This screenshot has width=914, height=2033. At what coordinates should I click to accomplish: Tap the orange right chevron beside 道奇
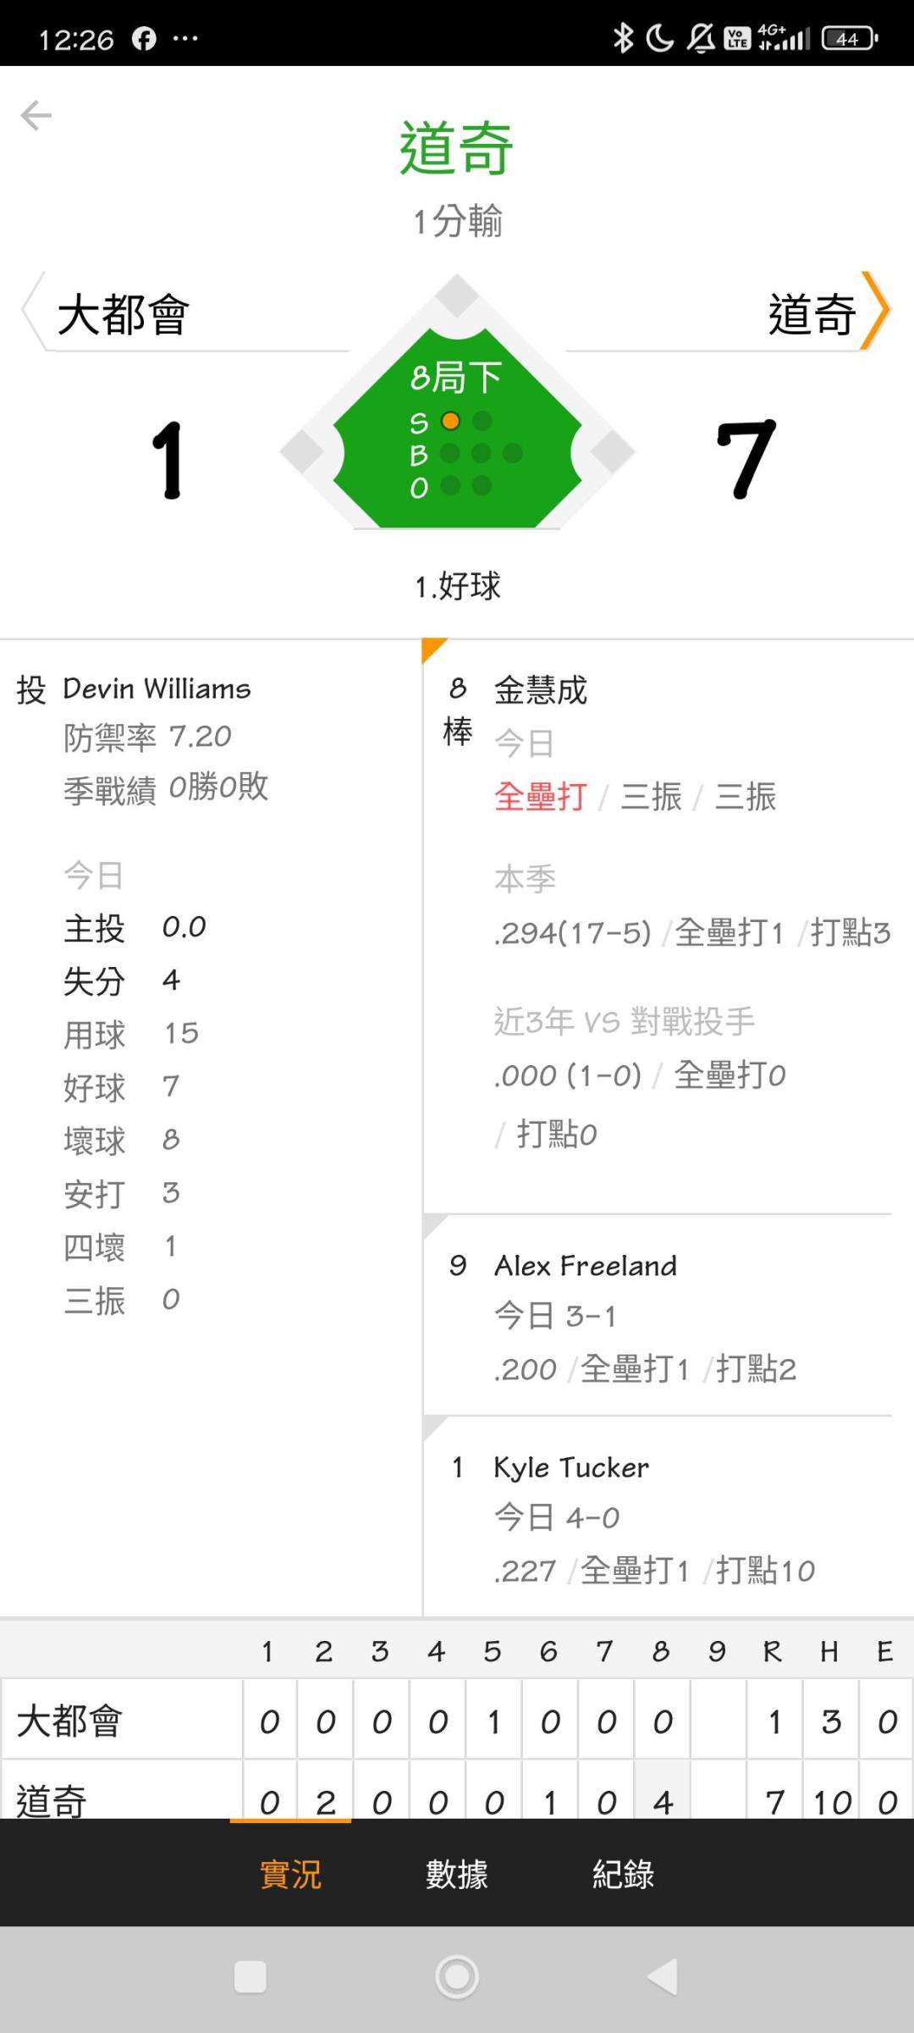point(875,311)
